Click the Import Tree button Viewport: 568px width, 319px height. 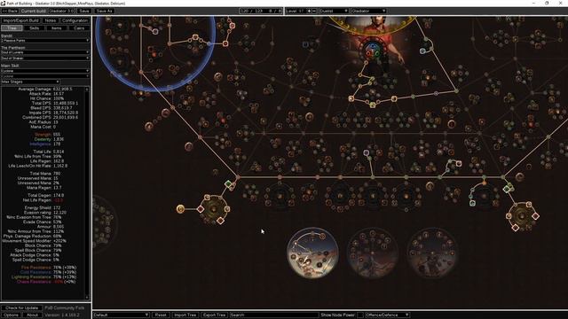click(185, 315)
